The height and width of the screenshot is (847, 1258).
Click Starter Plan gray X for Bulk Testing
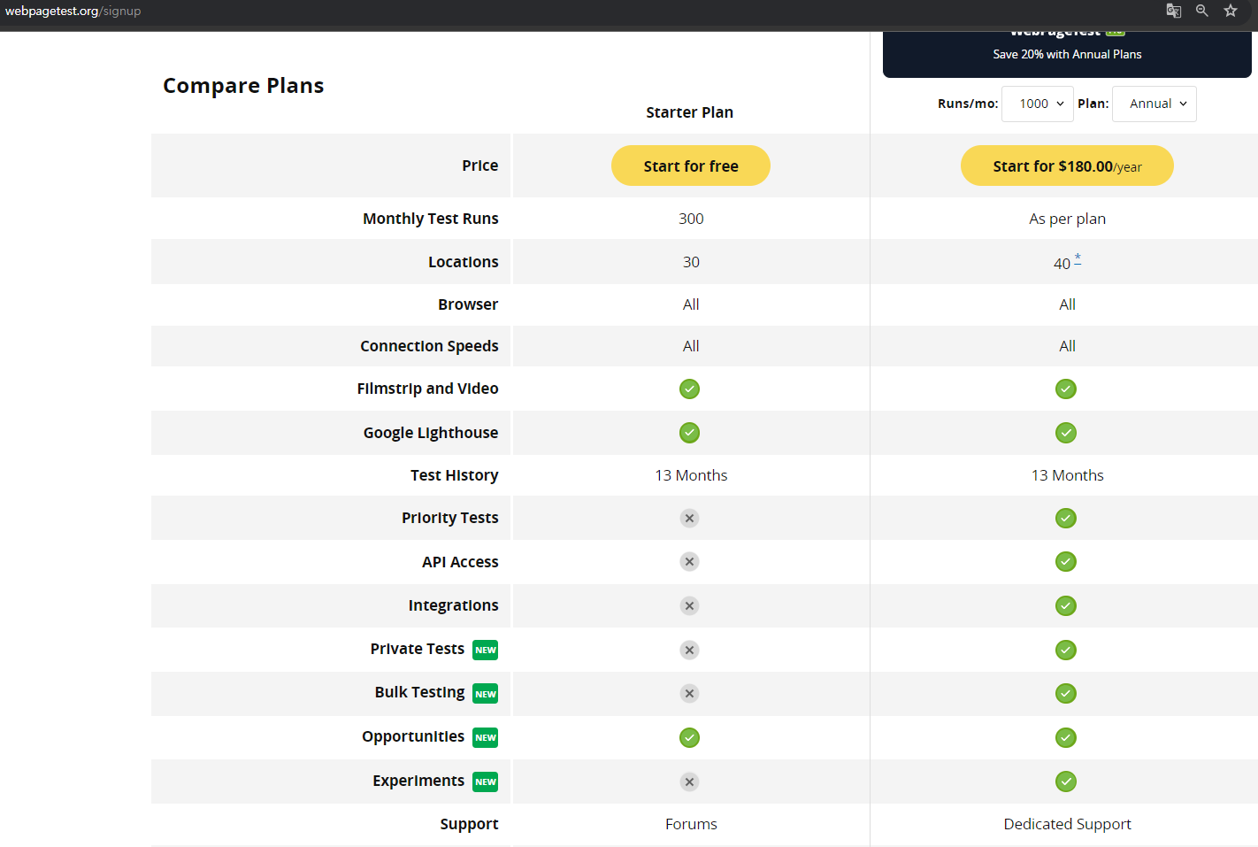690,693
